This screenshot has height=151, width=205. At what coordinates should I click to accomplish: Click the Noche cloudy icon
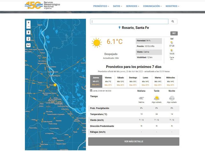172,98
